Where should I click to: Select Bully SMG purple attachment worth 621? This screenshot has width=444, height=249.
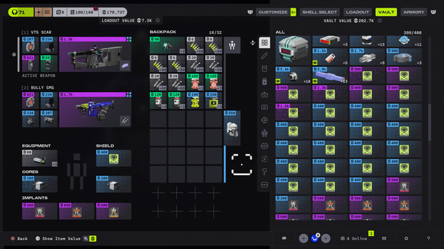pyautogui.click(x=31, y=100)
